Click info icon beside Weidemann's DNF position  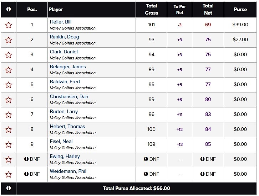26,174
